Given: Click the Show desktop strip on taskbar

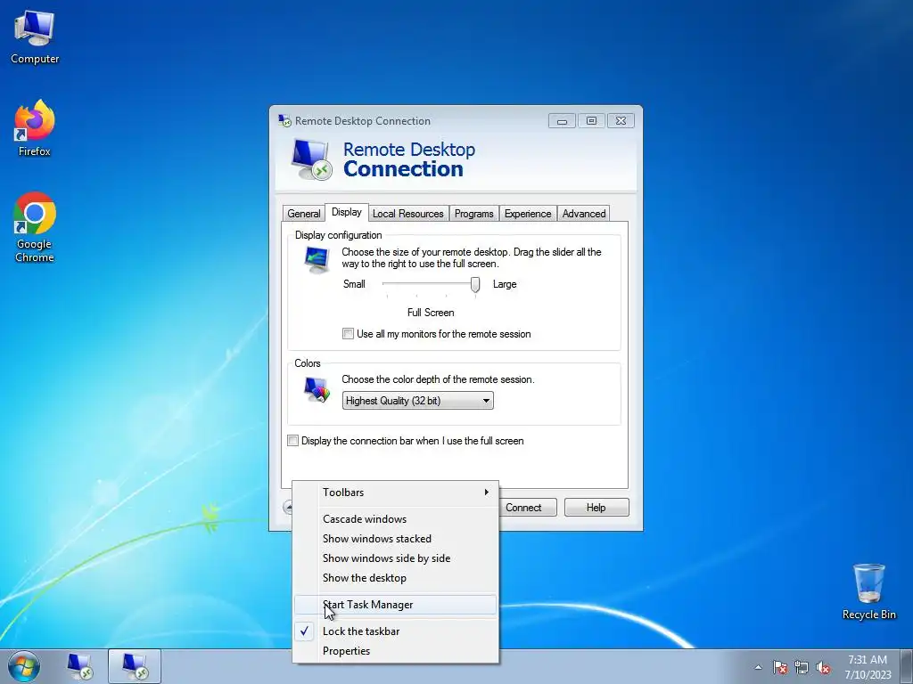Looking at the screenshot, I should (x=907, y=666).
